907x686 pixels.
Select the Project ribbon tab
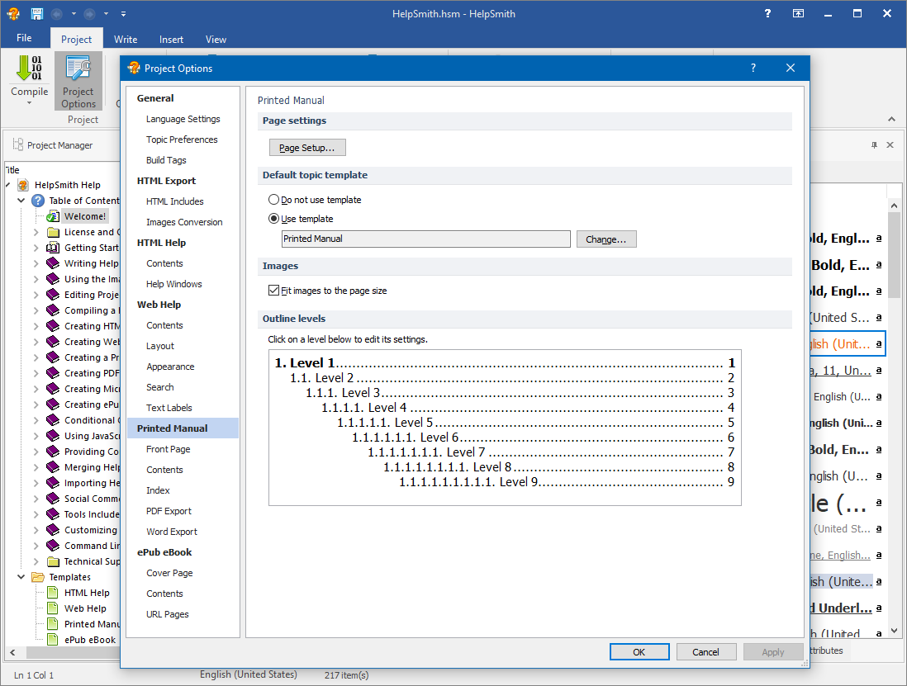(76, 40)
